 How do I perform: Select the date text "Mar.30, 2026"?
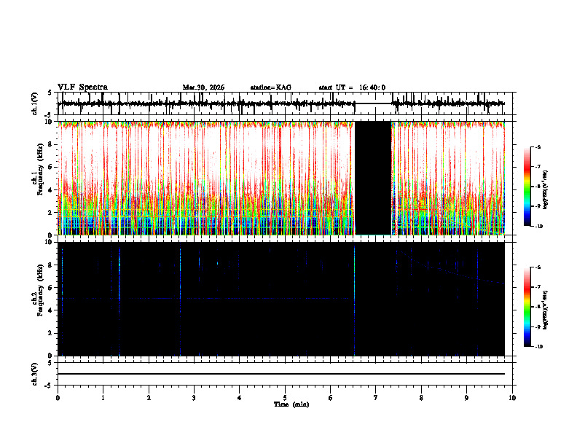click(x=203, y=87)
